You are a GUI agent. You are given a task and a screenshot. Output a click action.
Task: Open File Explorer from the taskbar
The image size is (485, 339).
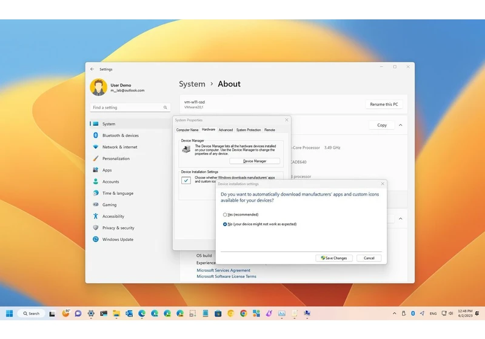tap(116, 314)
